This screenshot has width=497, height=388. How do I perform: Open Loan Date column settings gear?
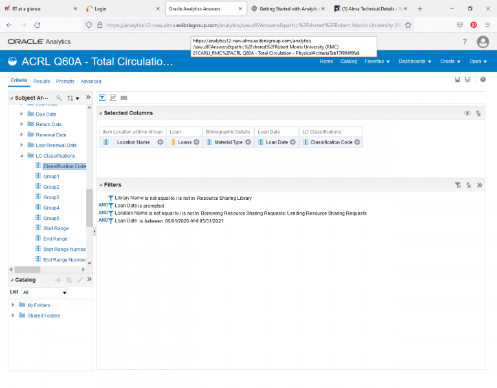(x=293, y=142)
